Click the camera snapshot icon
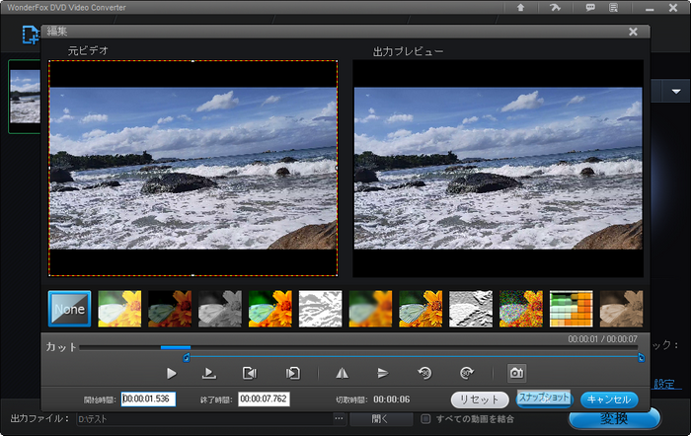The height and width of the screenshot is (436, 691). [x=515, y=373]
